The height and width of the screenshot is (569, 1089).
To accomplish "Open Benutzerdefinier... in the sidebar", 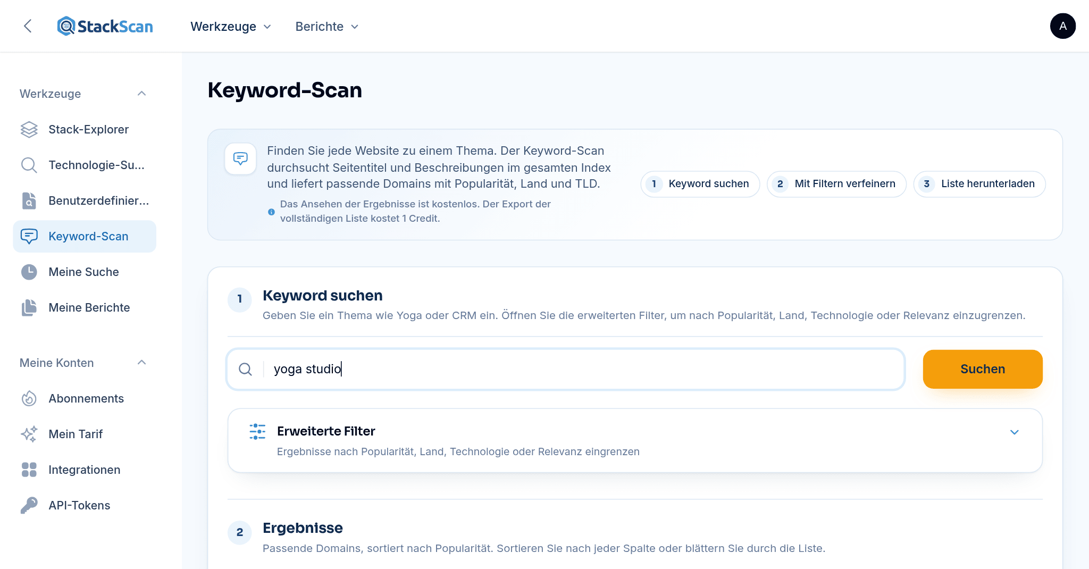I will (85, 200).
